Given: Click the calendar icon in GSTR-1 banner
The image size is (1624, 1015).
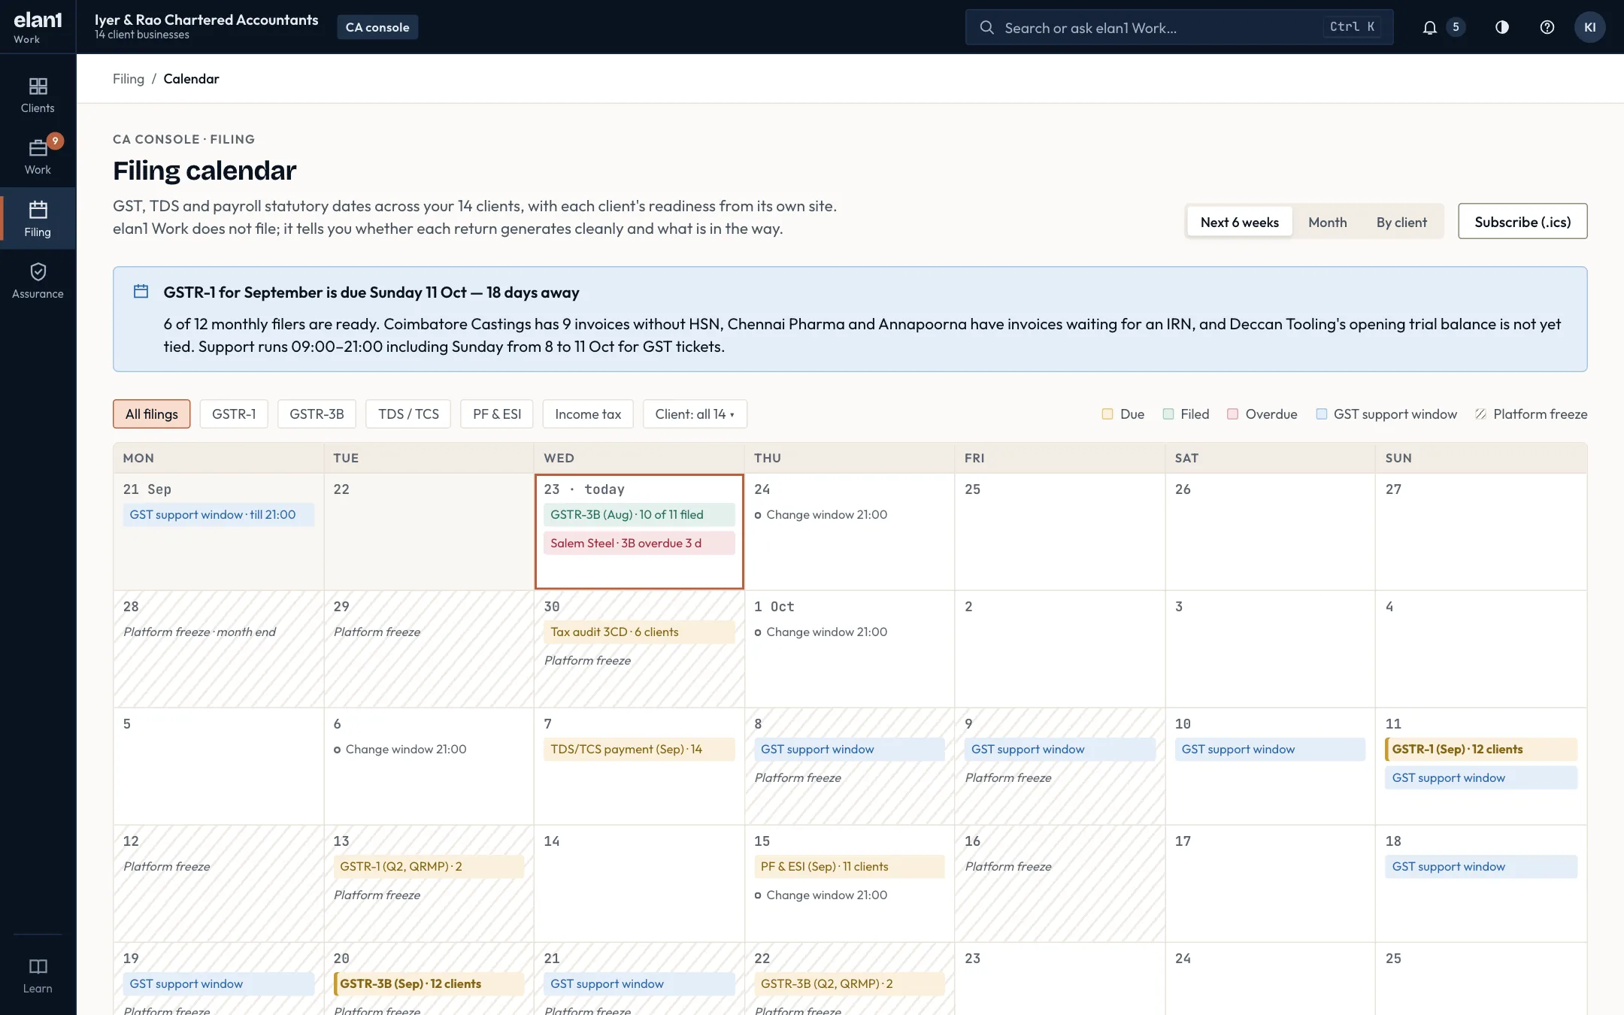Looking at the screenshot, I should [x=141, y=292].
